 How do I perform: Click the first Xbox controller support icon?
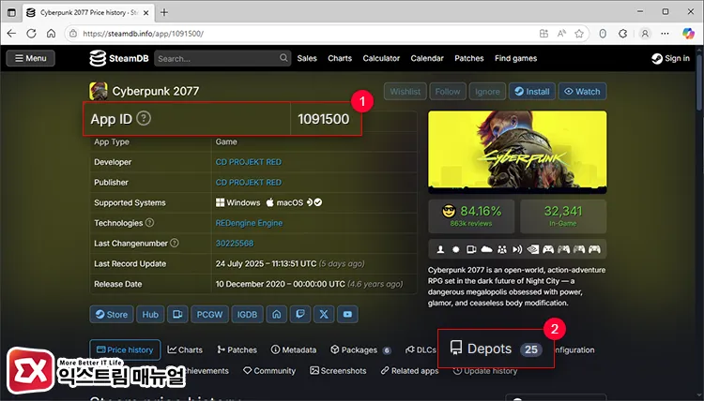click(548, 249)
